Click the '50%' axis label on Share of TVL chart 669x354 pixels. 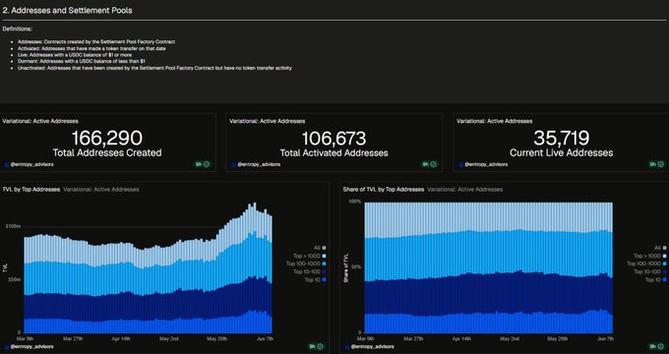click(x=356, y=267)
